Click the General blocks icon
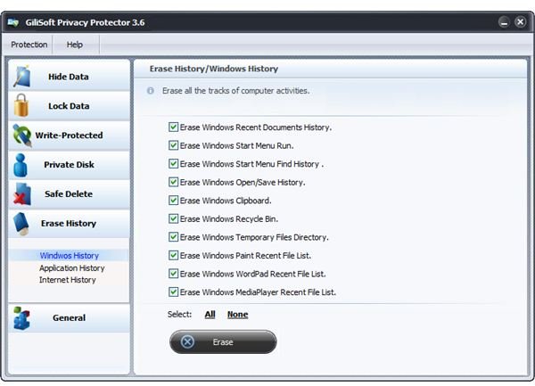Screen dimensions: 535x386 (21, 317)
